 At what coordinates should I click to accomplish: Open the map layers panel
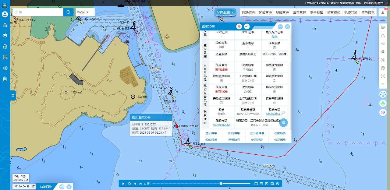[383, 27]
